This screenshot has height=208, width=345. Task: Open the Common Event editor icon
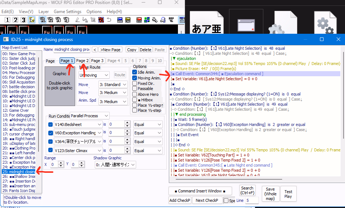point(162,20)
